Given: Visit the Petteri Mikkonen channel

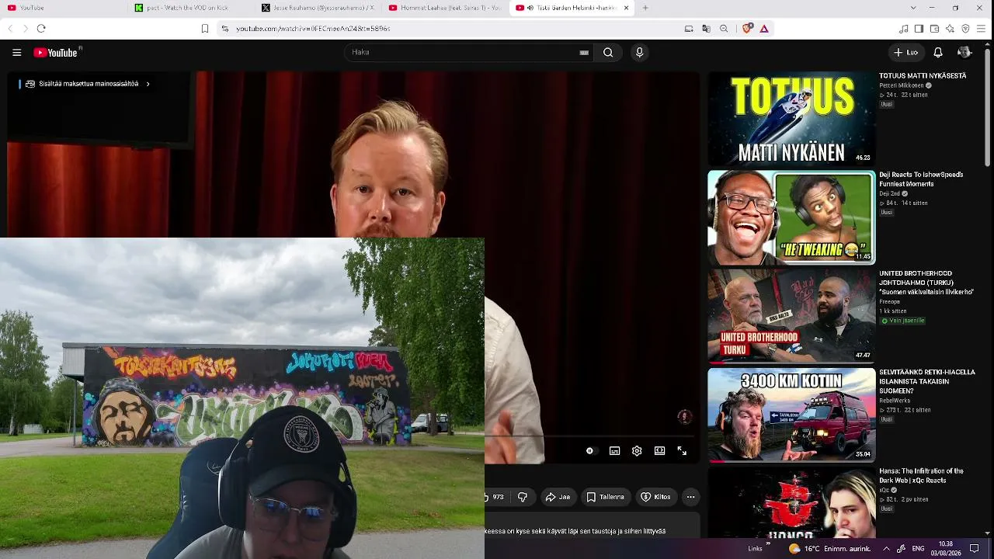Looking at the screenshot, I should pyautogui.click(x=902, y=85).
